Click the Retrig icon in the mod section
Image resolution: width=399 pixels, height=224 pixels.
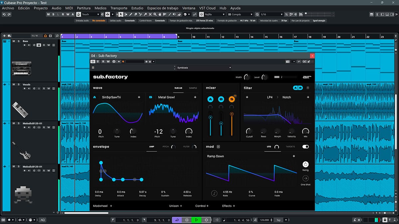tap(305, 164)
